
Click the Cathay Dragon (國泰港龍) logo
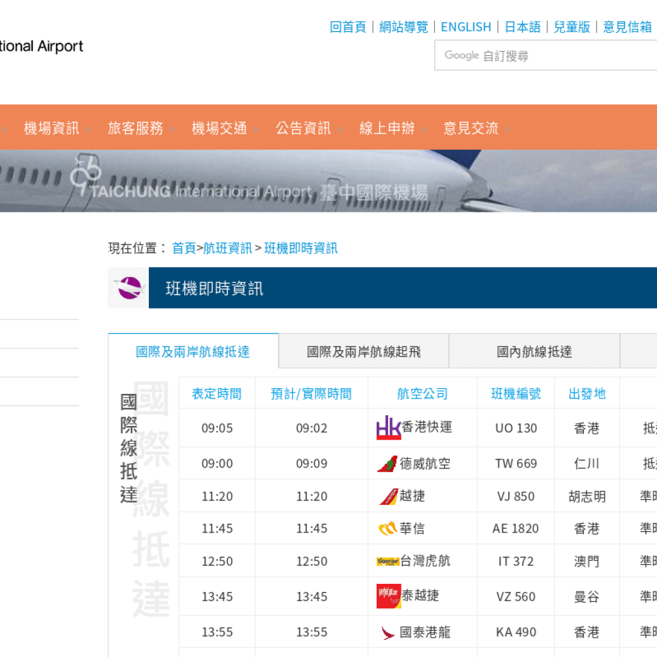(x=388, y=633)
